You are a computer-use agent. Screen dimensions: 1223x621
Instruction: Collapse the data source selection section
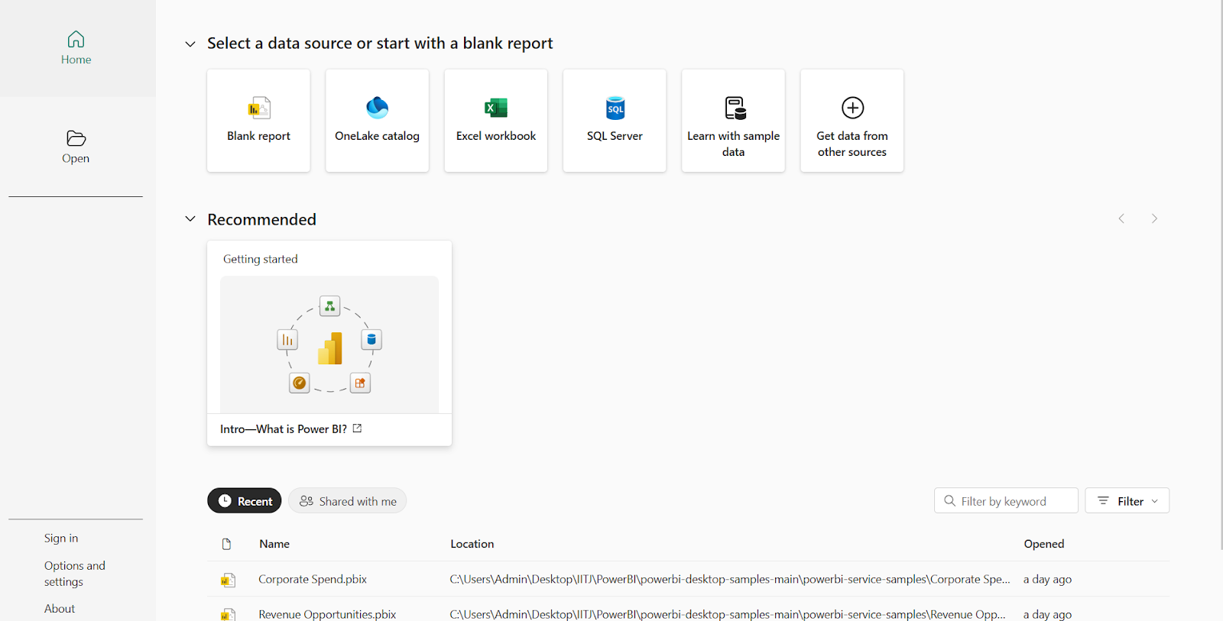190,44
